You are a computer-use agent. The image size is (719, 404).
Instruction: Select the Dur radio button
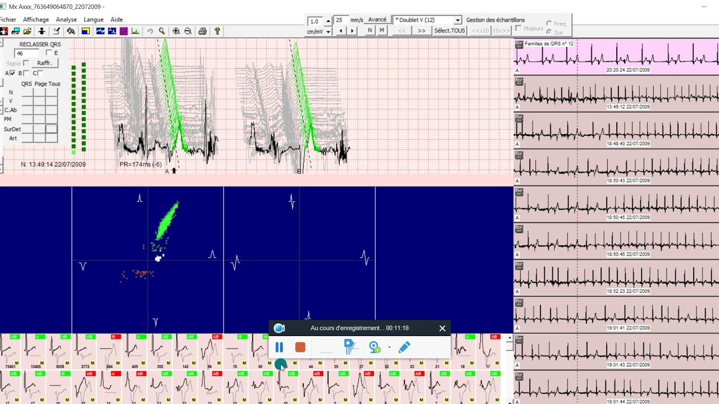pyautogui.click(x=549, y=32)
